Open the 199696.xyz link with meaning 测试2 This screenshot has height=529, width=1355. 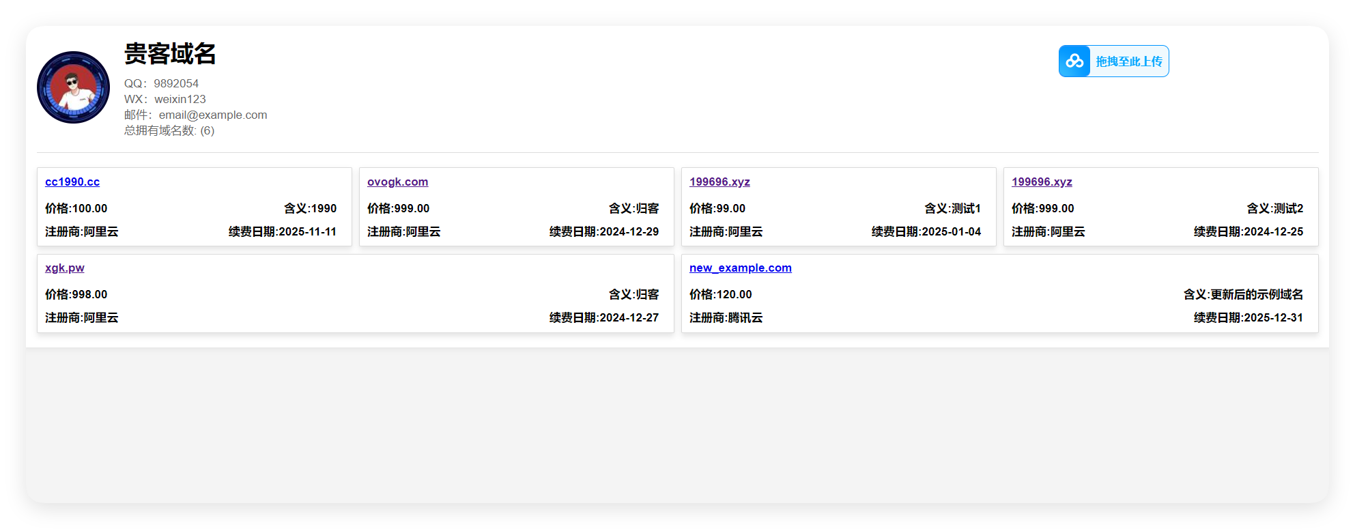click(x=1042, y=182)
